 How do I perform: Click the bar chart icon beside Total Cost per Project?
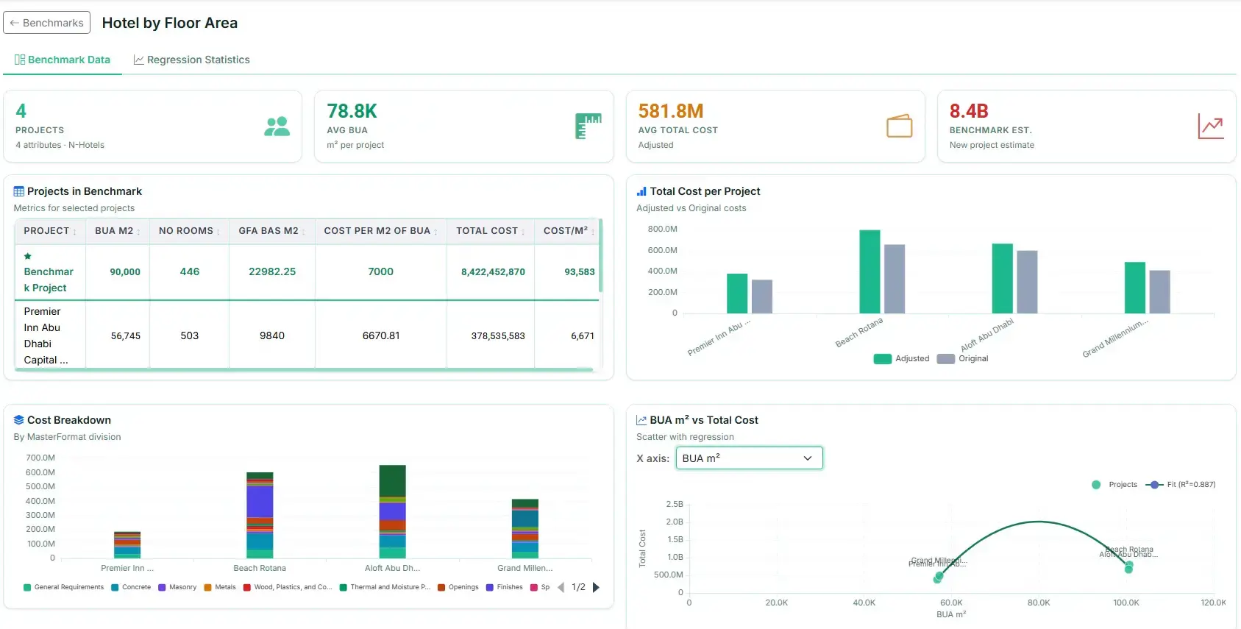tap(641, 191)
